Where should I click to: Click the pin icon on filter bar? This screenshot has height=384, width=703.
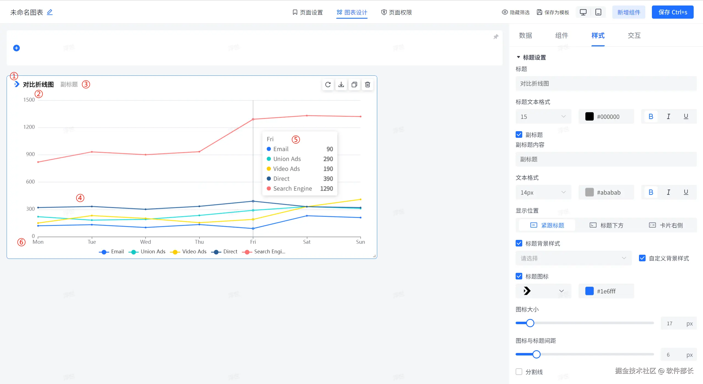tap(496, 37)
